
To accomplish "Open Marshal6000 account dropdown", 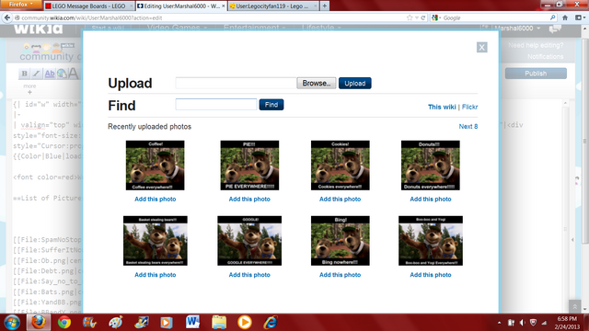I will (x=517, y=29).
